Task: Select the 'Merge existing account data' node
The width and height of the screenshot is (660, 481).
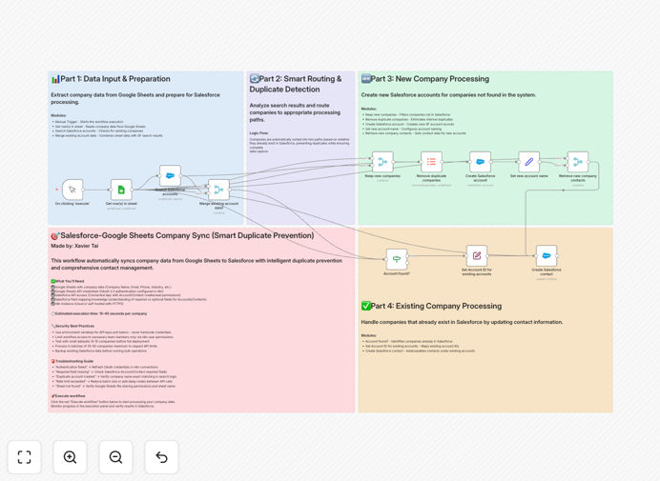Action: coord(218,190)
